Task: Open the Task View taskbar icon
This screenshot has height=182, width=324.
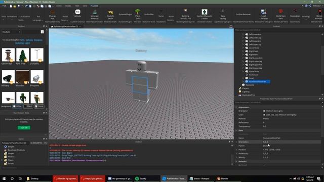Action: tap(20, 178)
